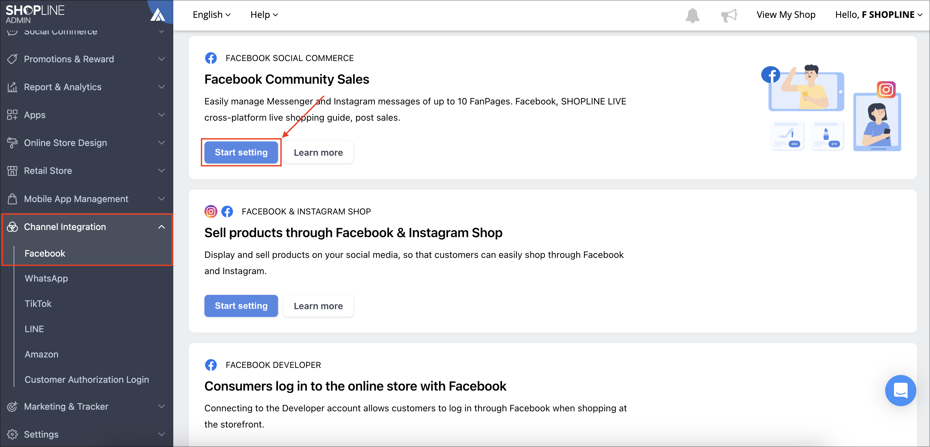Screen dimensions: 930x447
Task: Expand Marketing & Tracker chevron
Action: pos(162,406)
